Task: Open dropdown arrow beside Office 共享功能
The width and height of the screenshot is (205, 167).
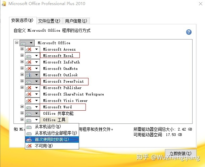Action: [x=36, y=113]
